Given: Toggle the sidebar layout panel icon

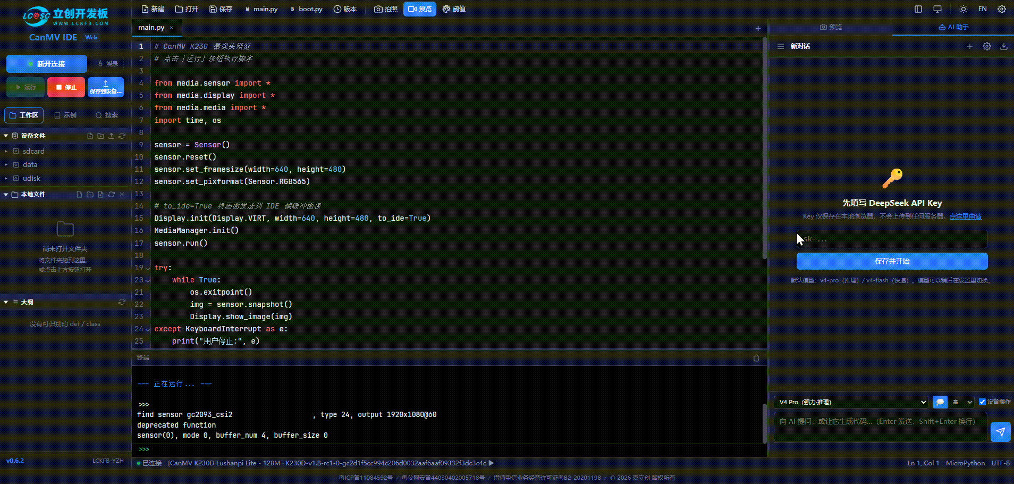Looking at the screenshot, I should (918, 9).
